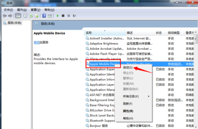Sort by the 描述 column header
Viewport: 198px width, 129px height.
point(140,33)
